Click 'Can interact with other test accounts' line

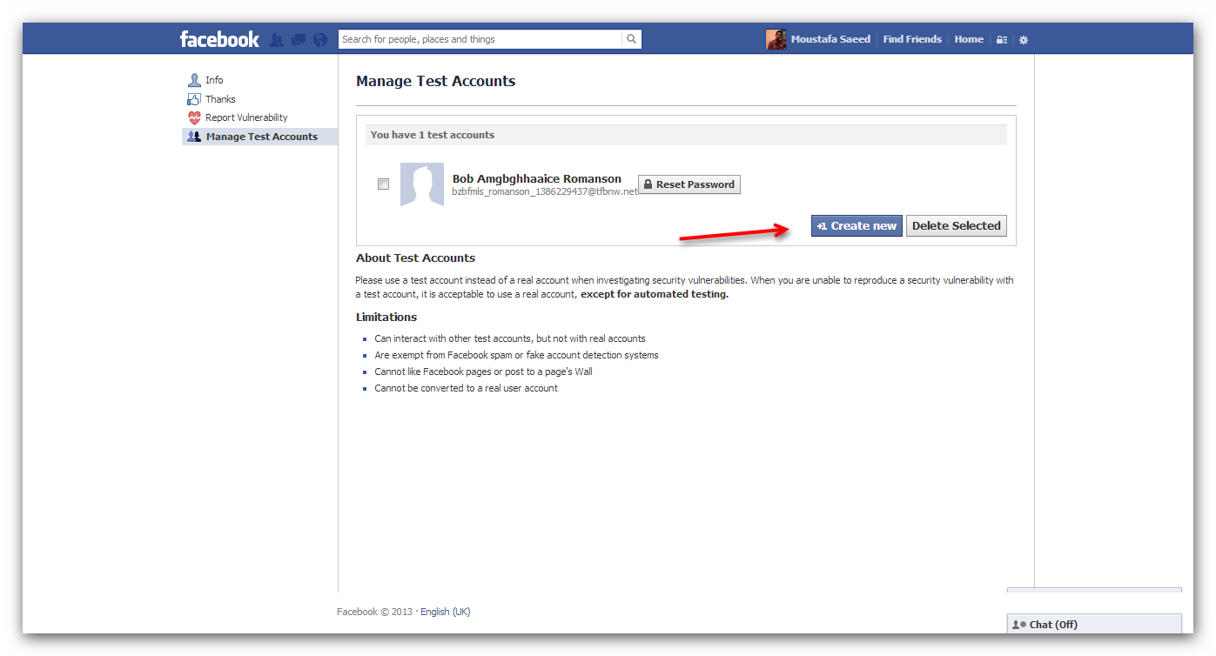pyautogui.click(x=510, y=338)
